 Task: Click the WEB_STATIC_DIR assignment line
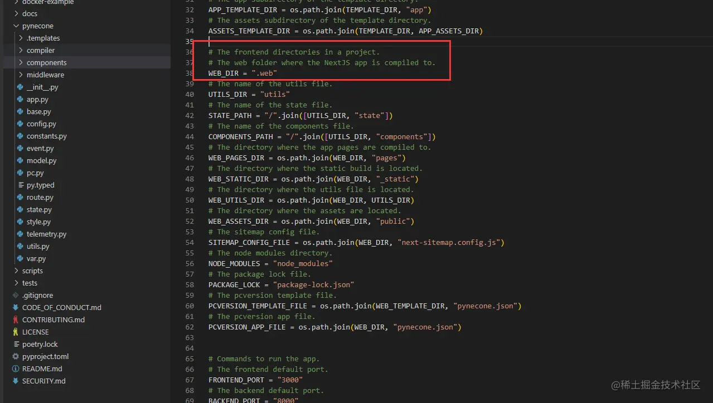pos(313,179)
